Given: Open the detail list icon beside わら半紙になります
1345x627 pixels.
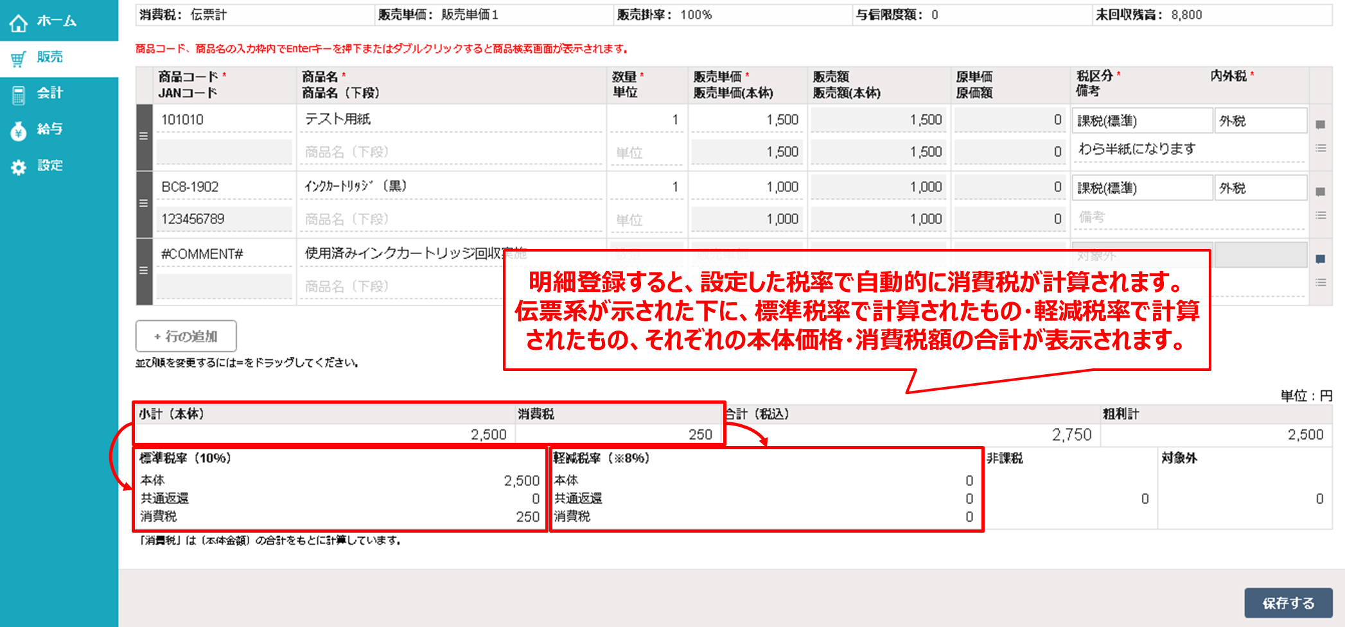Looking at the screenshot, I should pos(1320,148).
